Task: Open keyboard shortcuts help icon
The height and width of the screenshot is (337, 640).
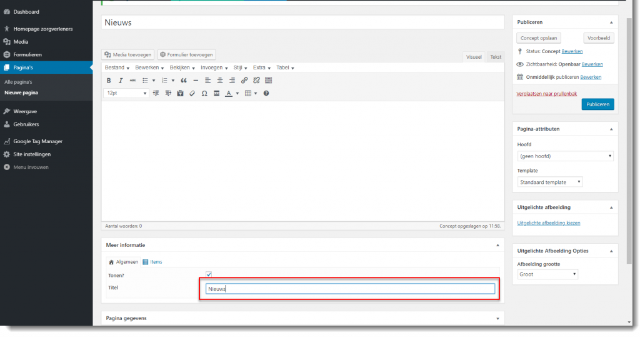Action: (x=266, y=94)
